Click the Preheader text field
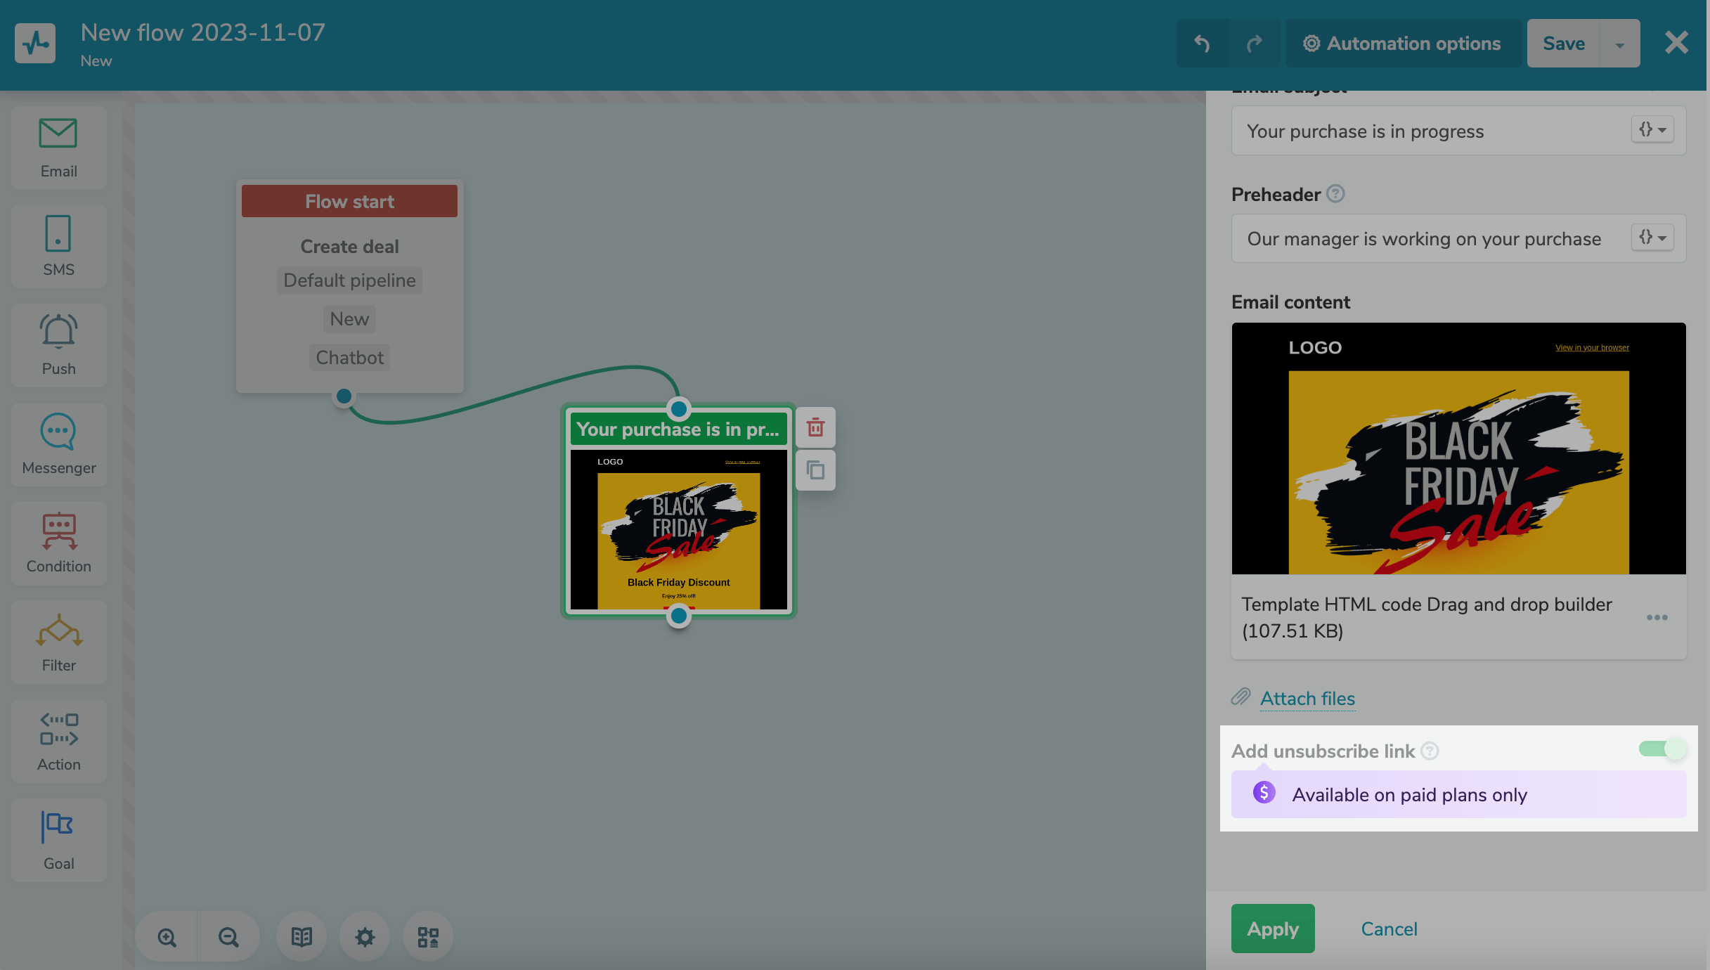This screenshot has height=970, width=1710. 1427,239
